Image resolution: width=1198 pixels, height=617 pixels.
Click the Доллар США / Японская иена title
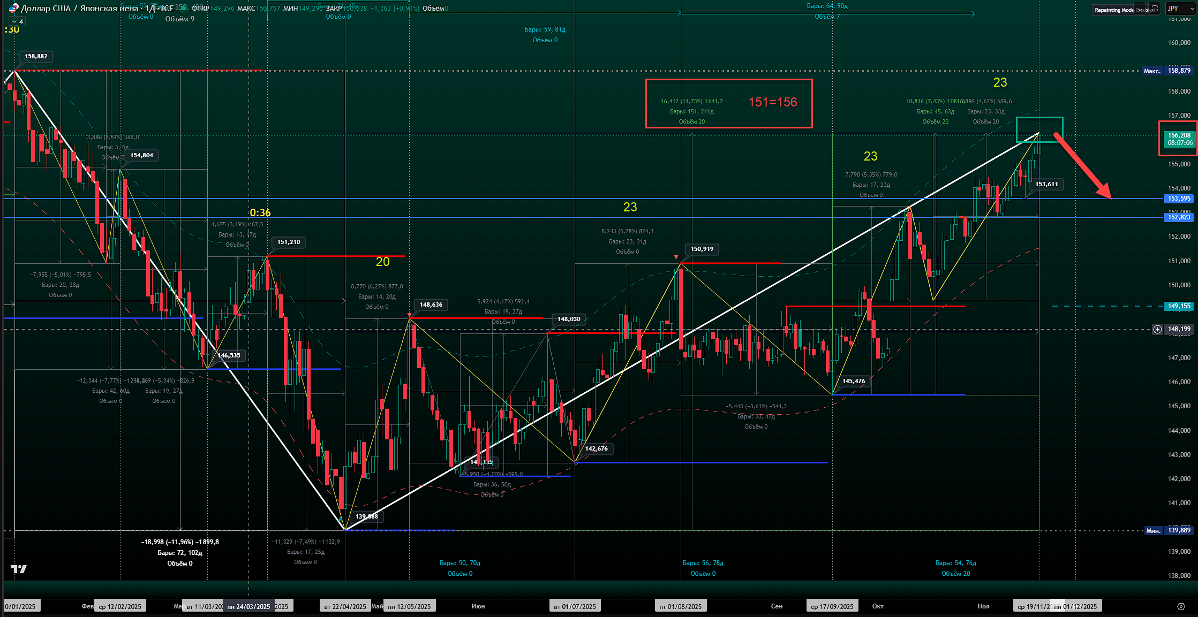click(80, 9)
